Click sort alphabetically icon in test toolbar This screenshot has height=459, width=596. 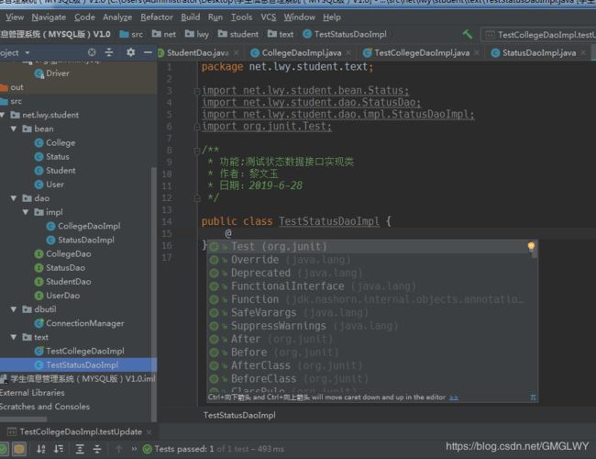(x=41, y=449)
